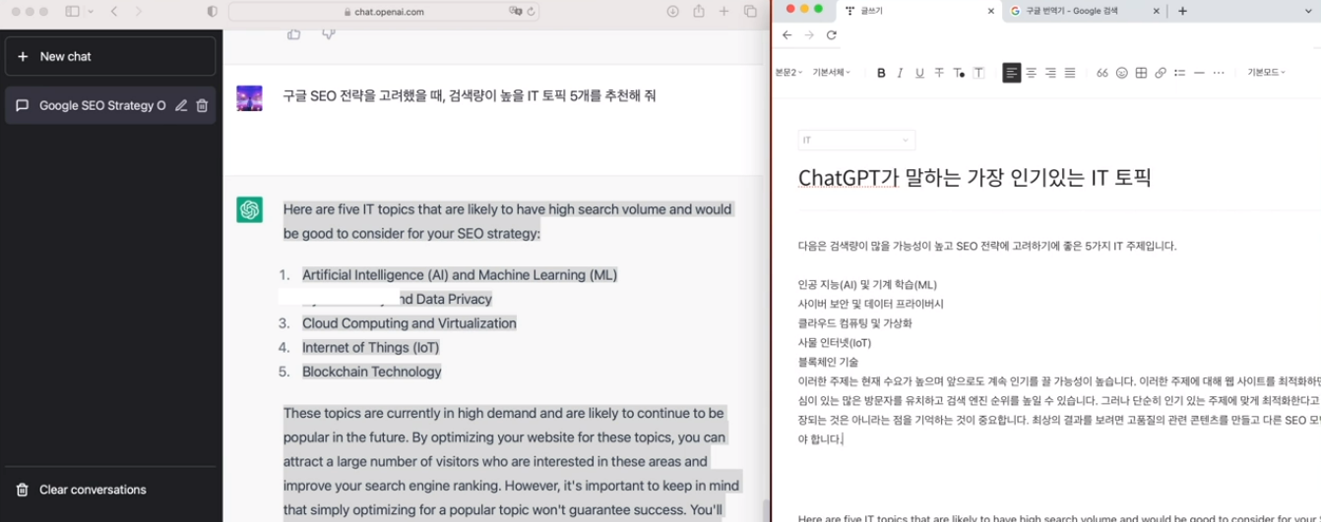Toggle italic formatting in editor
The height and width of the screenshot is (522, 1321).
pyautogui.click(x=900, y=73)
